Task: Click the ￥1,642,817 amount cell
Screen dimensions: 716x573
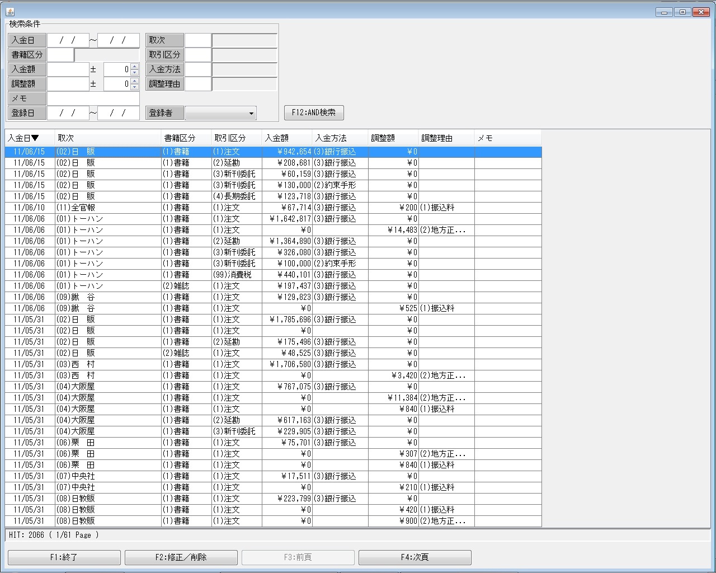Action: [287, 219]
